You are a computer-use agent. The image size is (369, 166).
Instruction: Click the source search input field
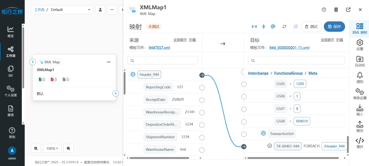[x=163, y=60]
